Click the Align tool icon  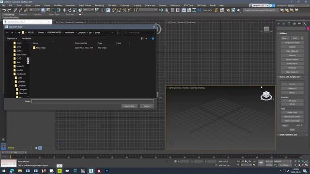coord(167,10)
